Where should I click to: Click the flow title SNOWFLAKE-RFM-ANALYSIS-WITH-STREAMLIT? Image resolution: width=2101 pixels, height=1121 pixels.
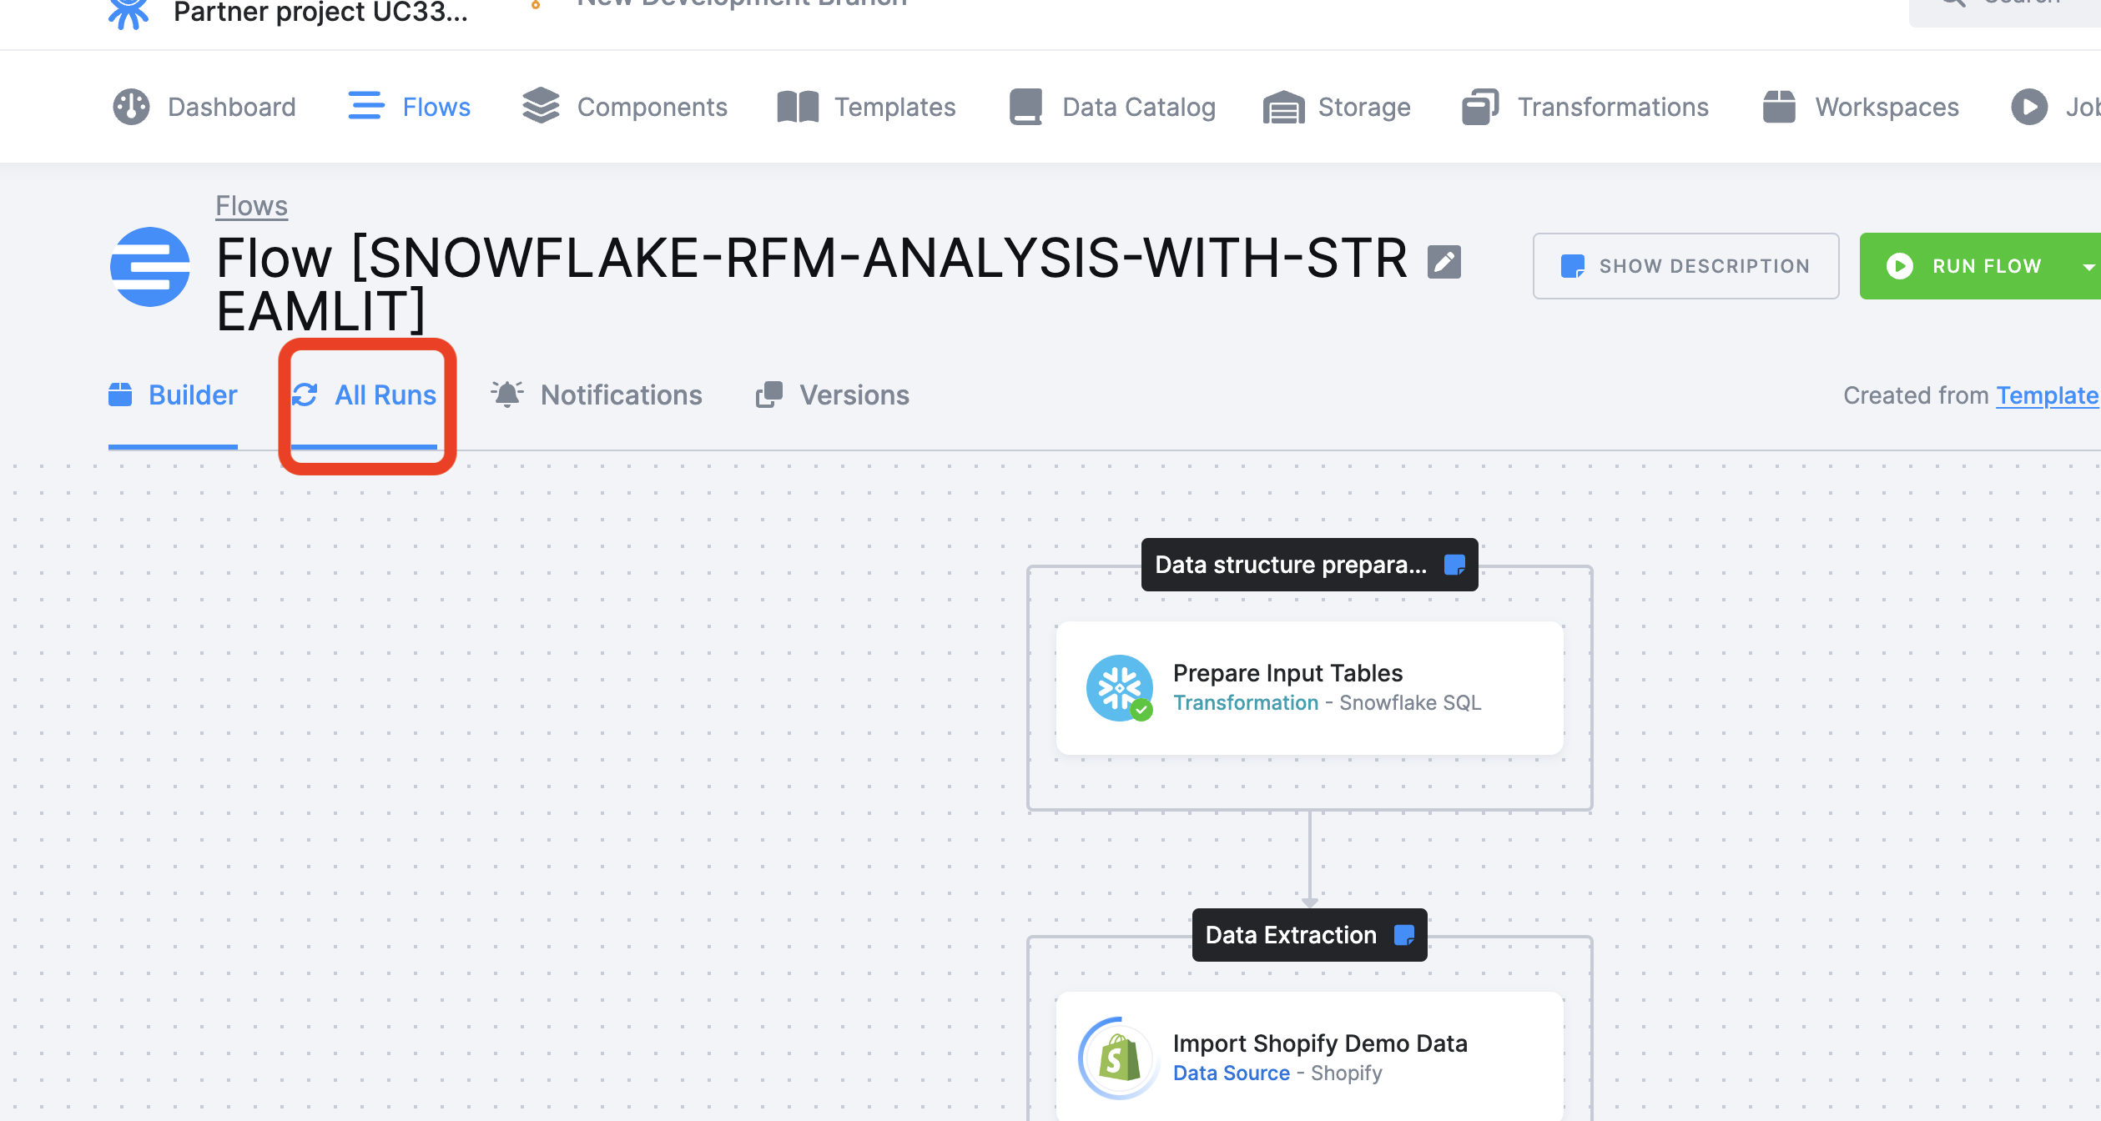[x=812, y=284]
